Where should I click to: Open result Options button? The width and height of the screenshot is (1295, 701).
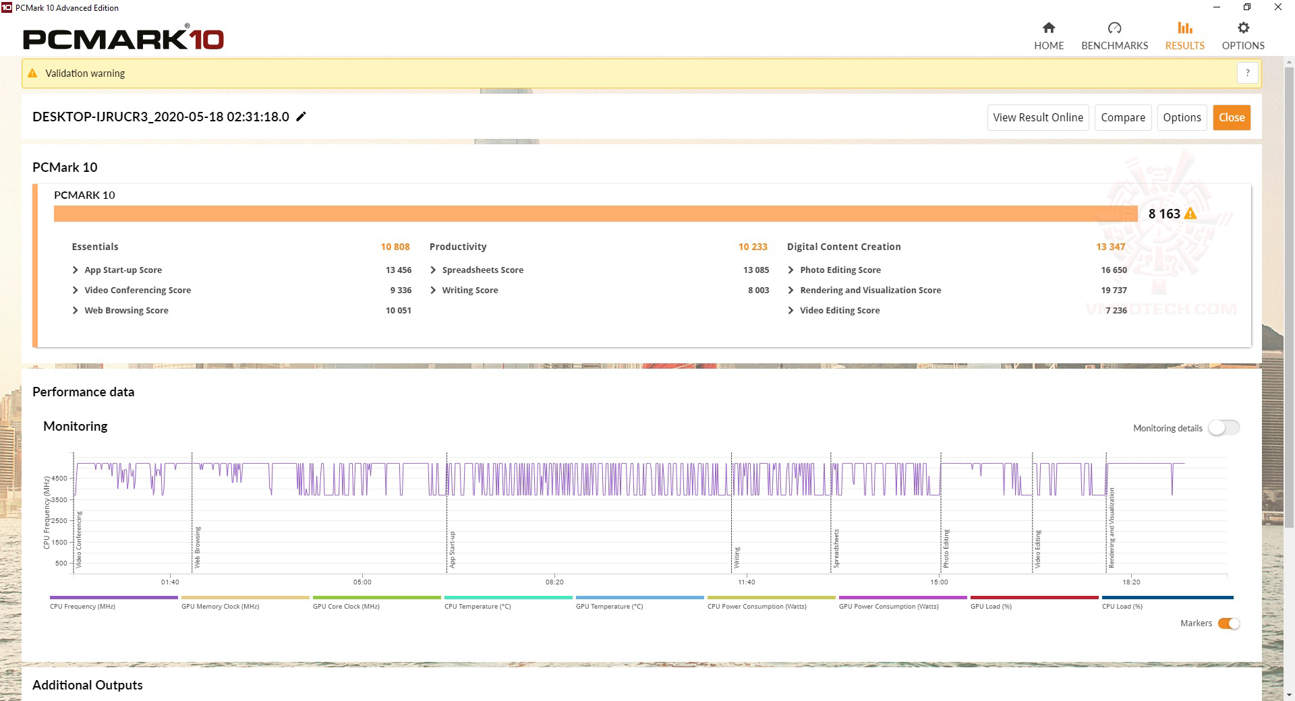(x=1182, y=117)
